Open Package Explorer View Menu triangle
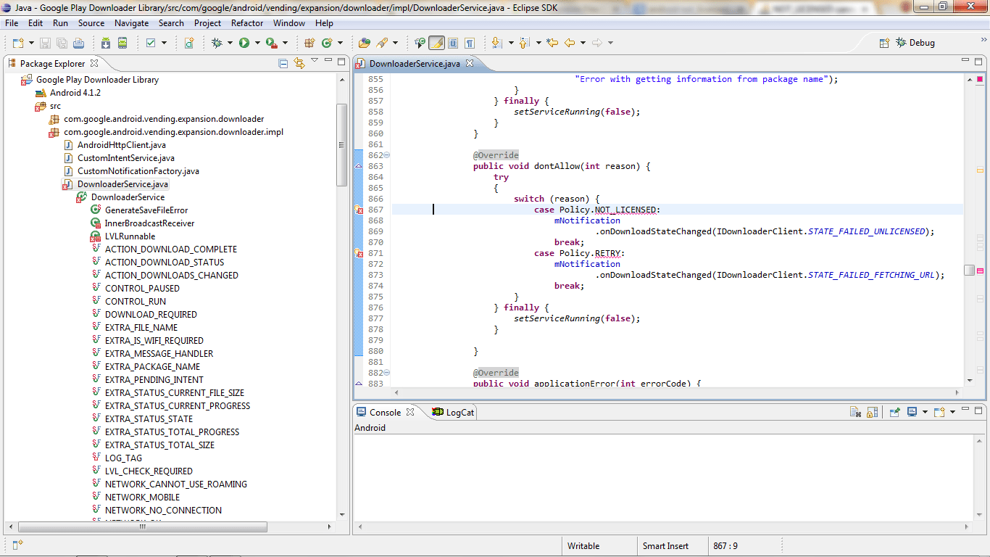Screen dimensions: 990x557 pos(315,61)
